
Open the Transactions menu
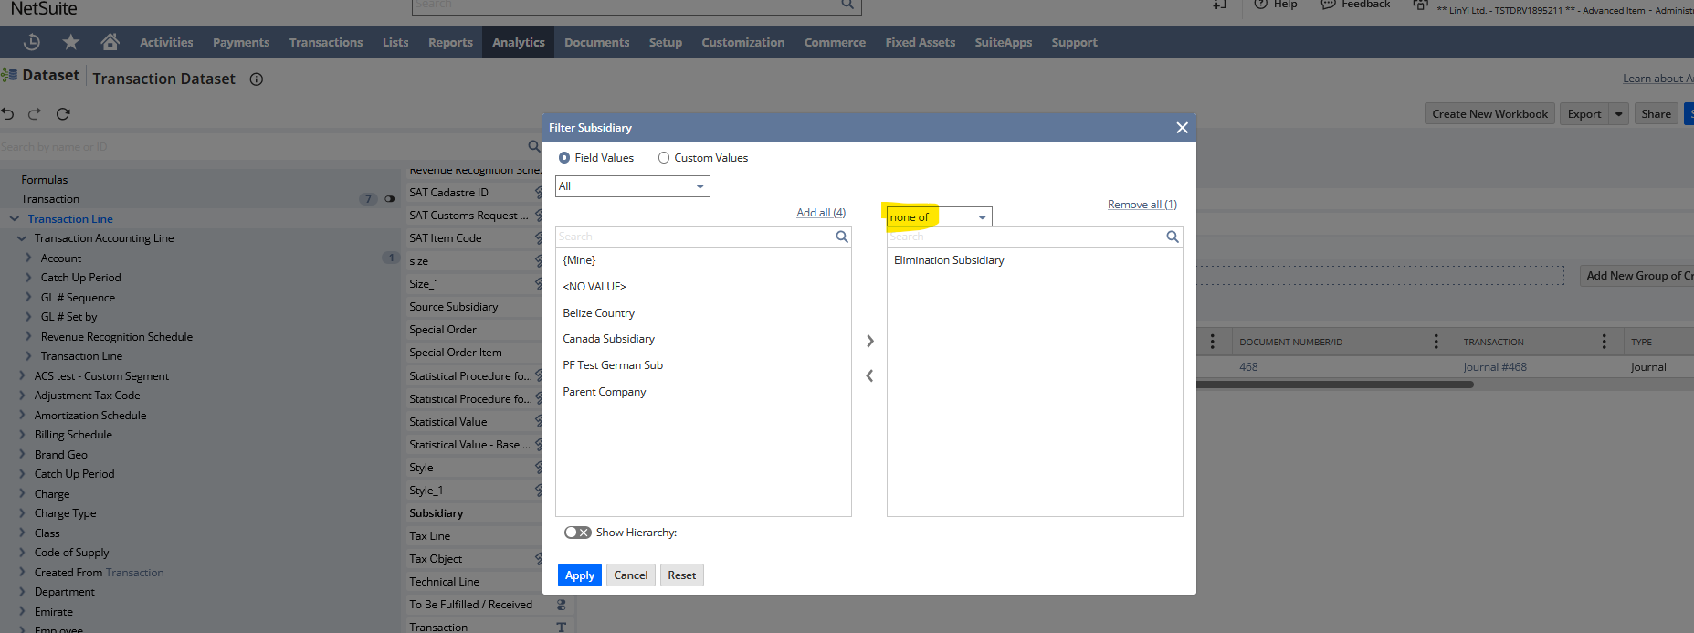click(x=326, y=43)
